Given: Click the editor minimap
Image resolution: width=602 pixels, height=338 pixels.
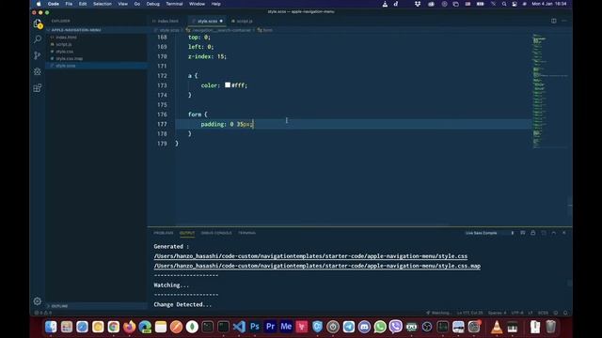Looking at the screenshot, I should (549, 91).
